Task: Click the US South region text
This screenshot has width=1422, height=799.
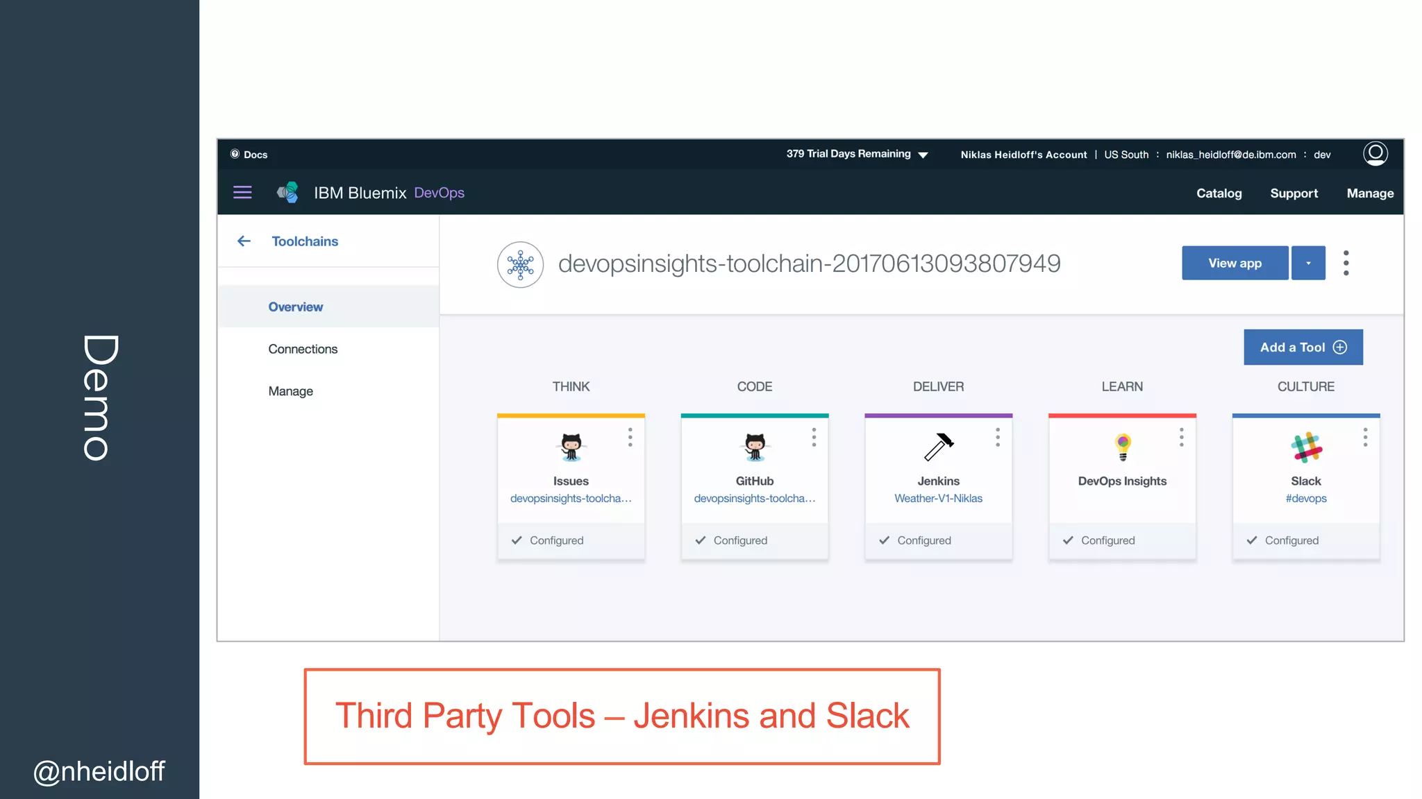Action: (1126, 155)
